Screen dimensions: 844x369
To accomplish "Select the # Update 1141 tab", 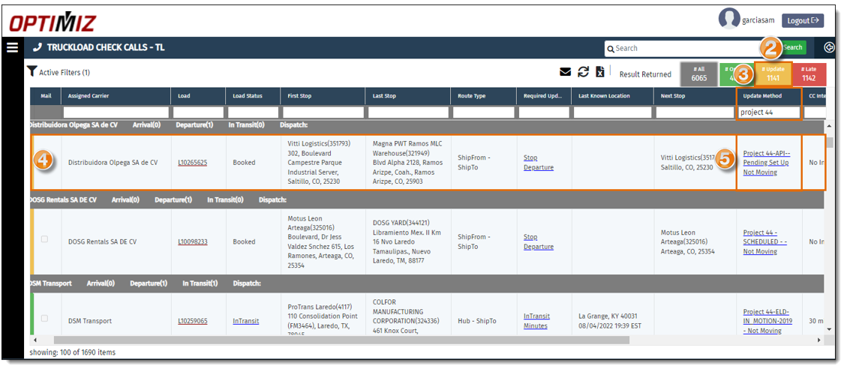I will (773, 74).
